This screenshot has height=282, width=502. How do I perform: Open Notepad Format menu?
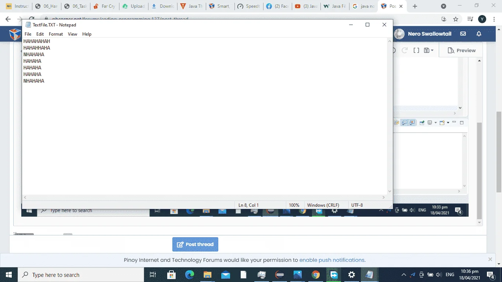(x=56, y=34)
